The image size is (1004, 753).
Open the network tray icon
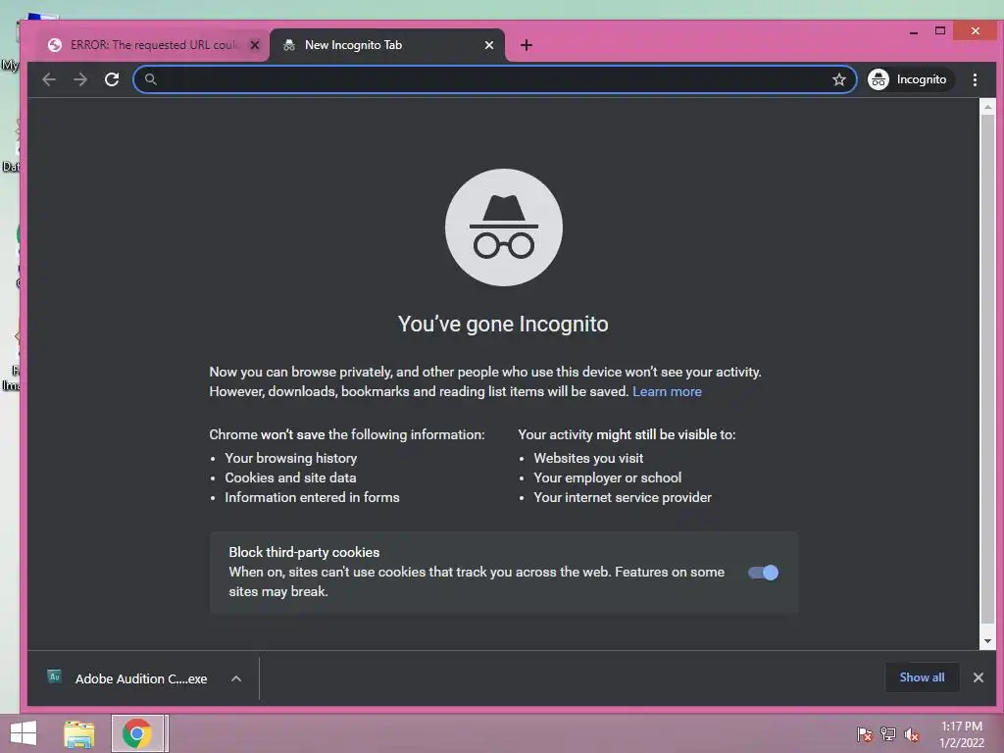click(x=888, y=734)
